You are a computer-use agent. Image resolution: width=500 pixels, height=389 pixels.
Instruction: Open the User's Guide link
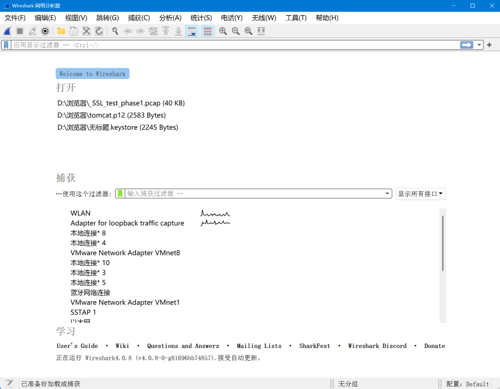point(77,346)
